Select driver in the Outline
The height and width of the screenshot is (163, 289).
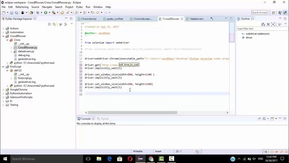[249, 38]
